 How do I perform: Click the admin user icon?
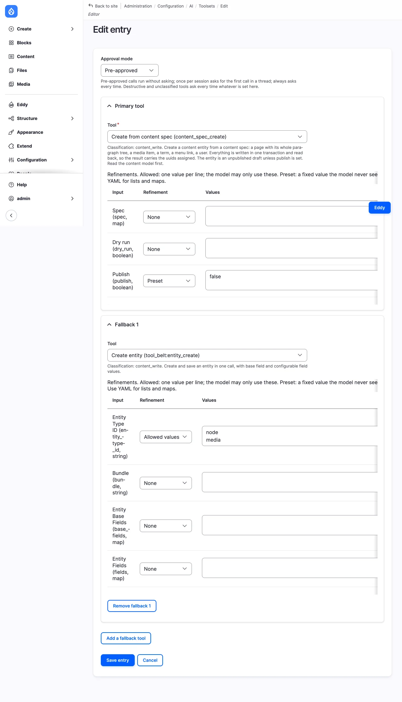[x=11, y=199]
